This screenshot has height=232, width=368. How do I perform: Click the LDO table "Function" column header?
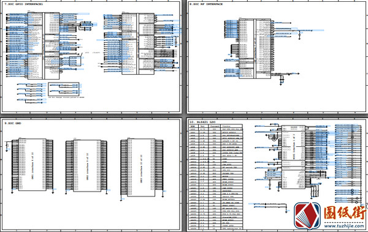coord(227,126)
